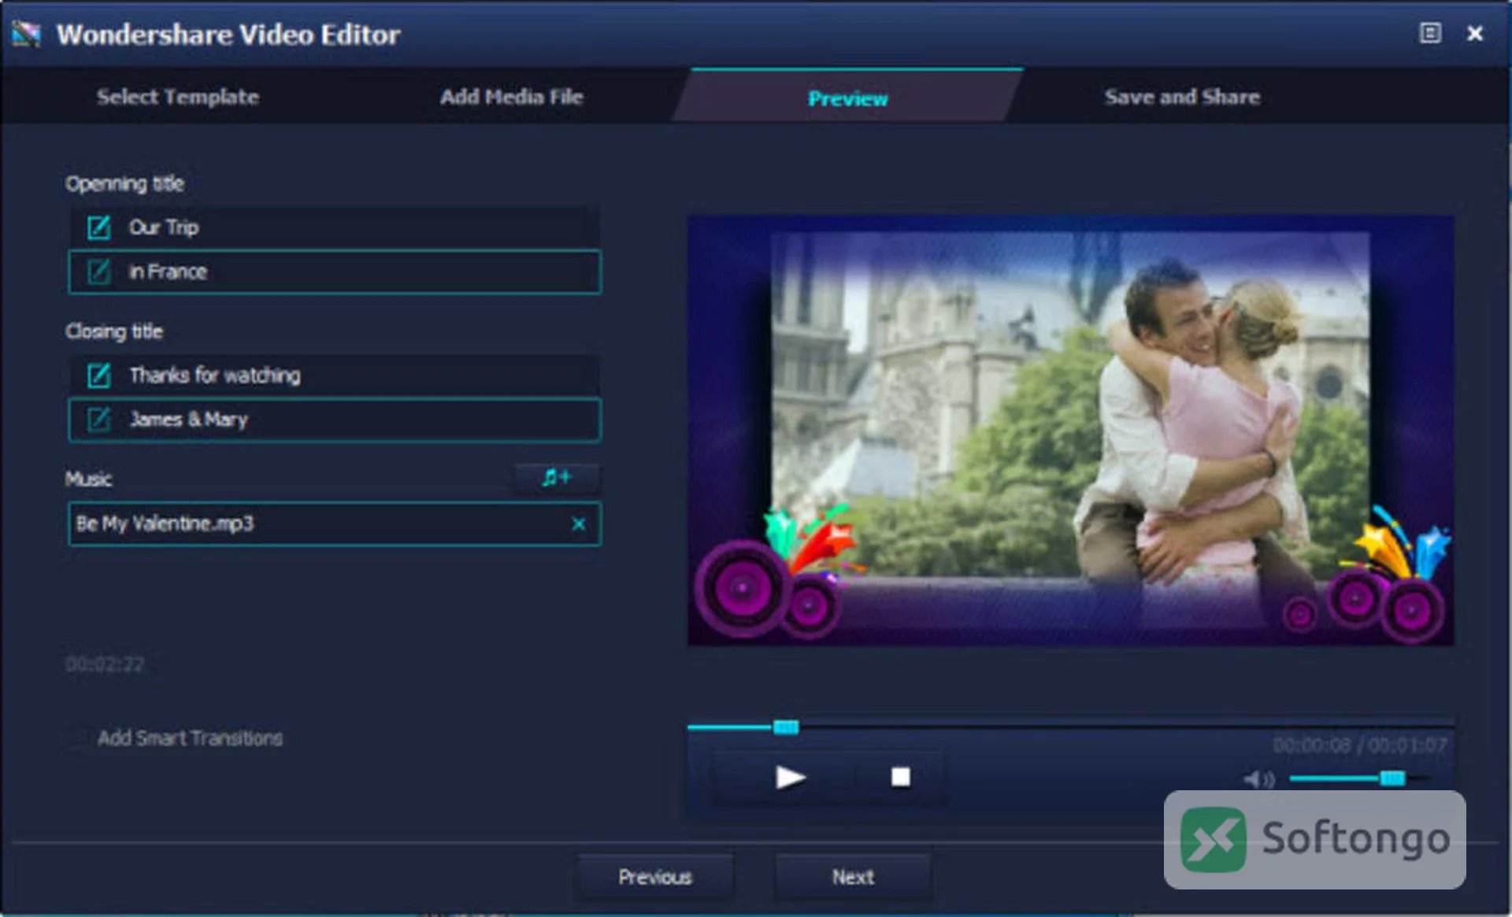Screen dimensions: 1512x917
Task: Click the Wondershare app logo icon
Action: click(26, 34)
